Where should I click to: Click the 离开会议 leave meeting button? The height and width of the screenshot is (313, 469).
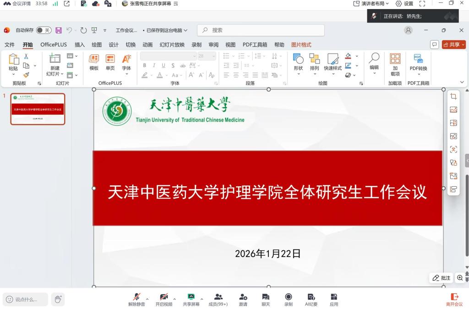point(454,300)
